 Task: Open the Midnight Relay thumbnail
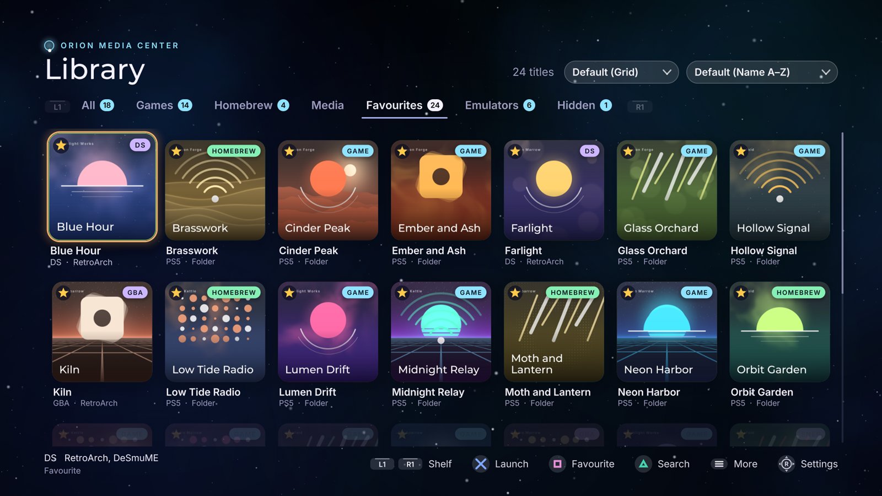point(441,332)
